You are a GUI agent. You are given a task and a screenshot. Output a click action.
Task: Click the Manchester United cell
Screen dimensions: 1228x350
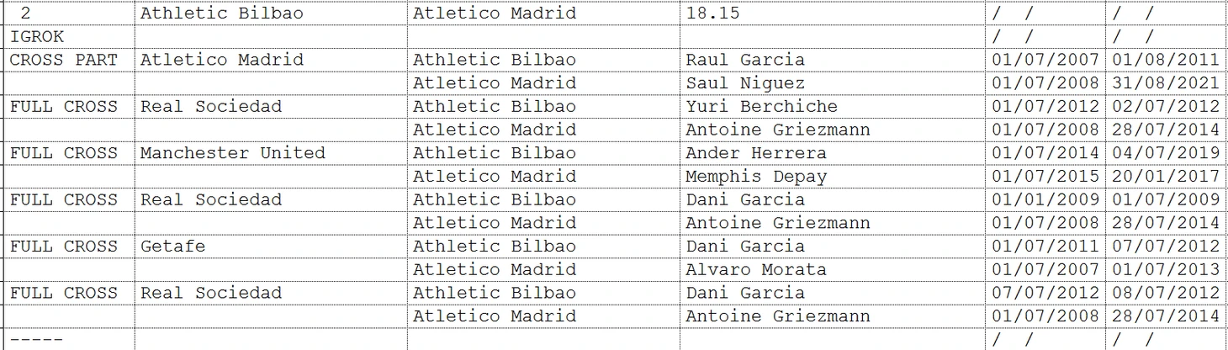pyautogui.click(x=271, y=153)
